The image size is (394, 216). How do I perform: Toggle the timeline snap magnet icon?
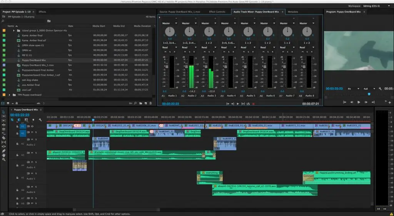click(19, 120)
